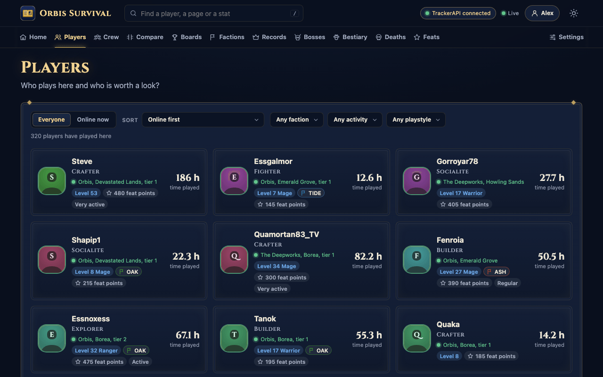Click the Orbis Survival logo icon
The image size is (603, 377).
[28, 13]
